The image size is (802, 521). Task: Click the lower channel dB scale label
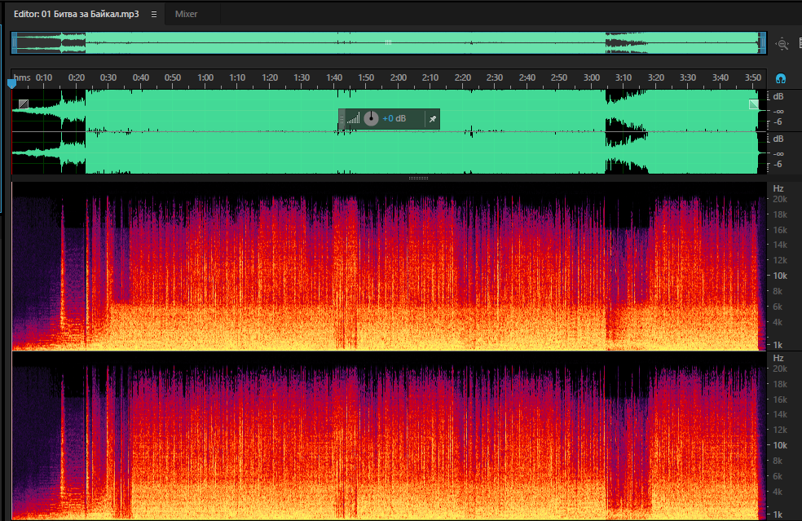pos(778,139)
